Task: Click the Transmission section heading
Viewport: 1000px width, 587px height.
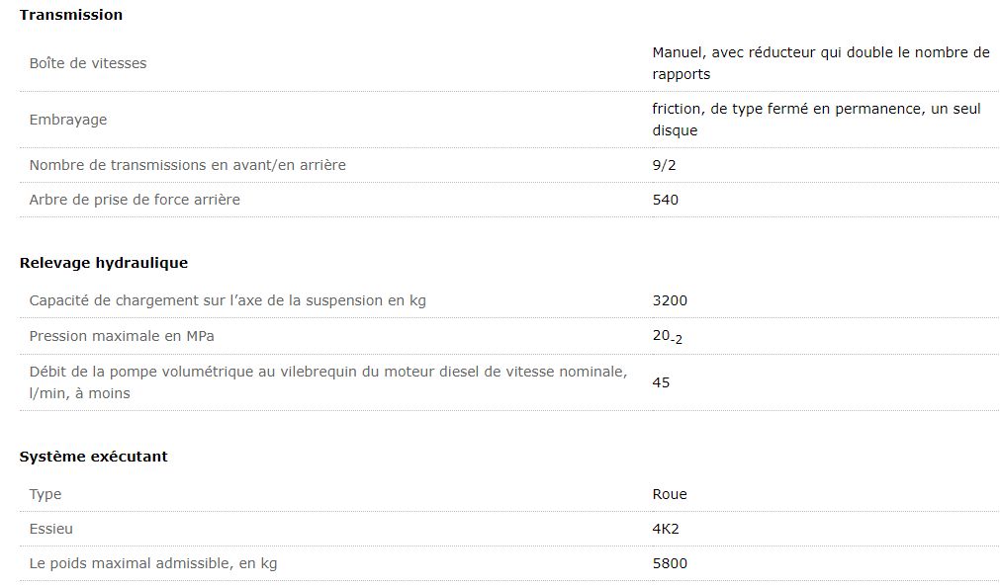Action: pyautogui.click(x=71, y=15)
